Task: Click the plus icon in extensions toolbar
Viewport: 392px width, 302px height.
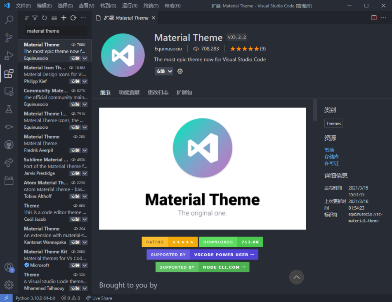Action: coord(64,18)
